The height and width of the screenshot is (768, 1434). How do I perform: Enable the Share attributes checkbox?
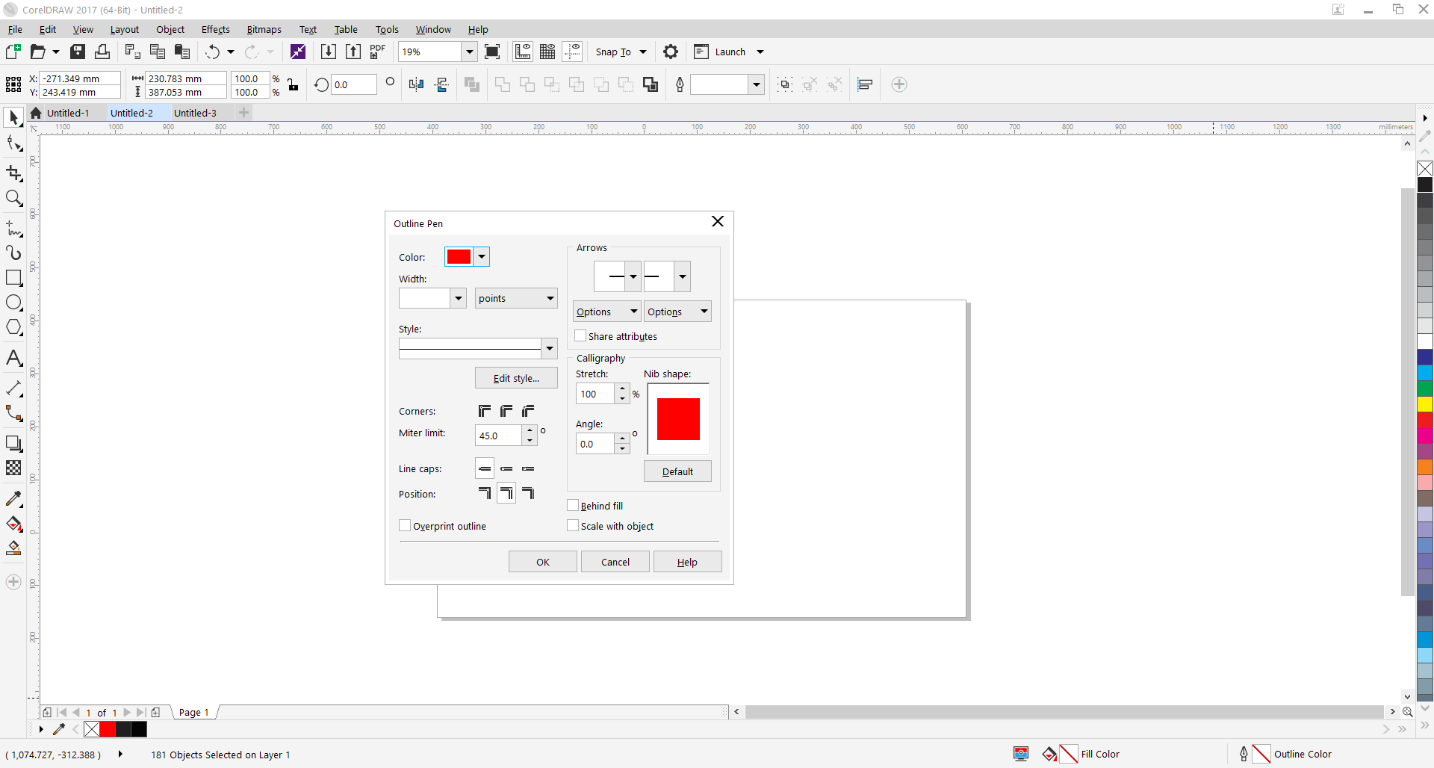click(580, 336)
